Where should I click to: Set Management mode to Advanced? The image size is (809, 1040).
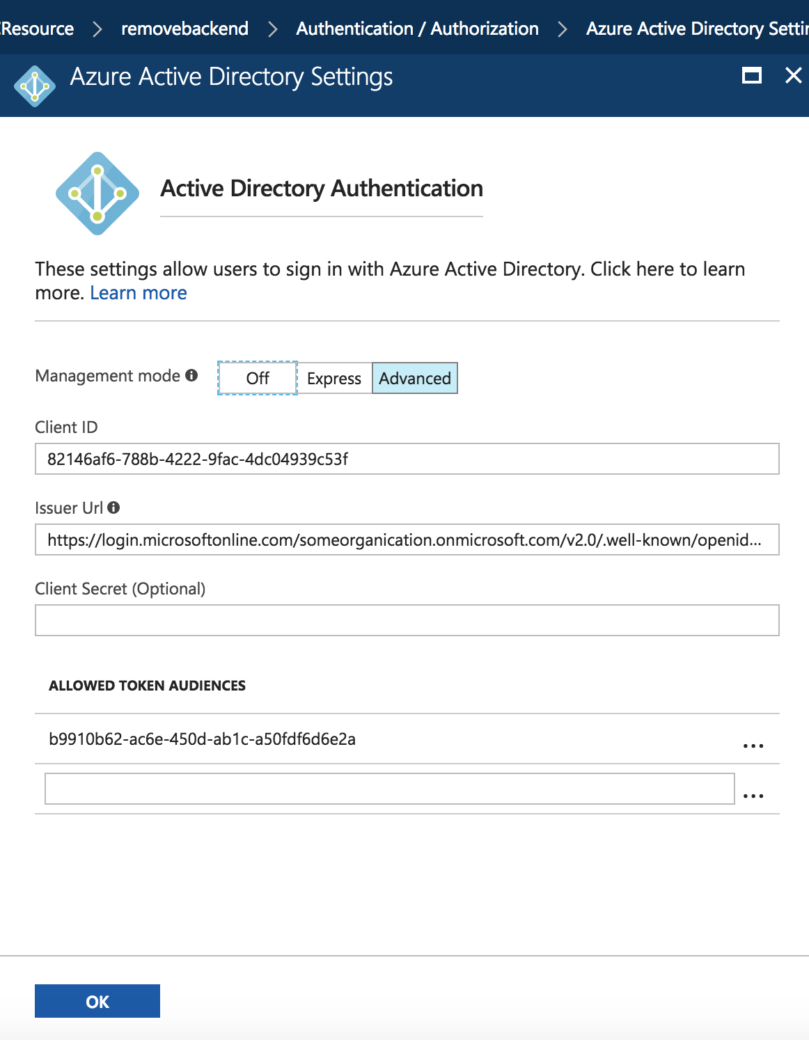[x=415, y=378]
